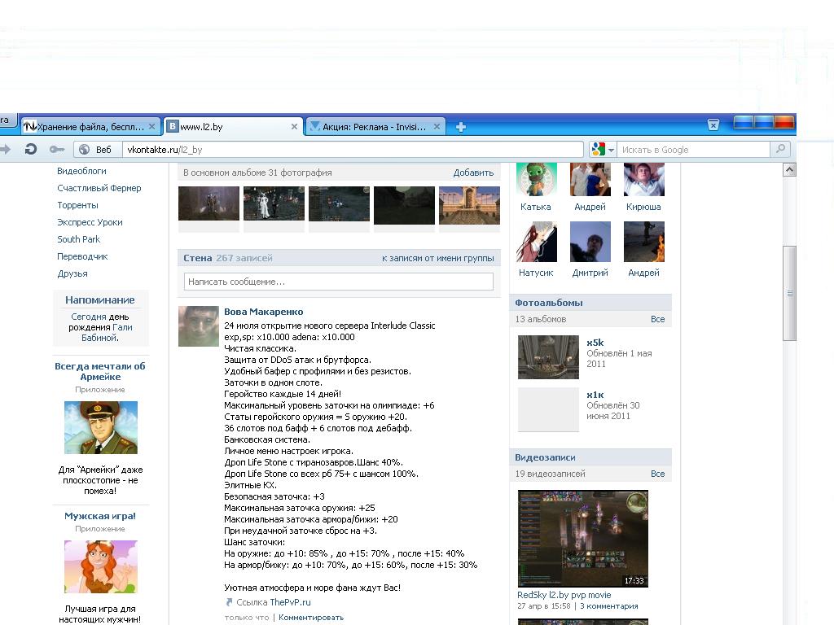Open Счастливый Фермер in the left menu

(x=99, y=188)
